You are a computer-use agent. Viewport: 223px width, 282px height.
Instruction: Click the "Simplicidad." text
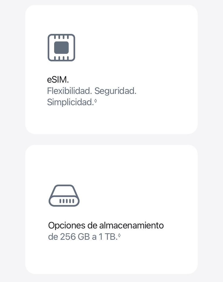[70, 102]
